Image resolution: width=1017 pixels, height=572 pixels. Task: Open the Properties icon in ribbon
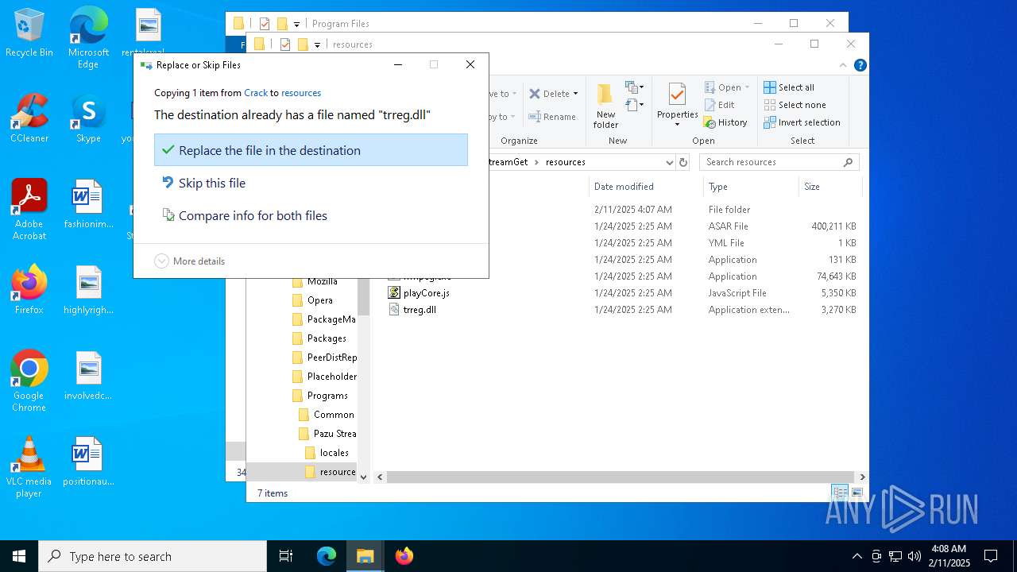pos(677,95)
